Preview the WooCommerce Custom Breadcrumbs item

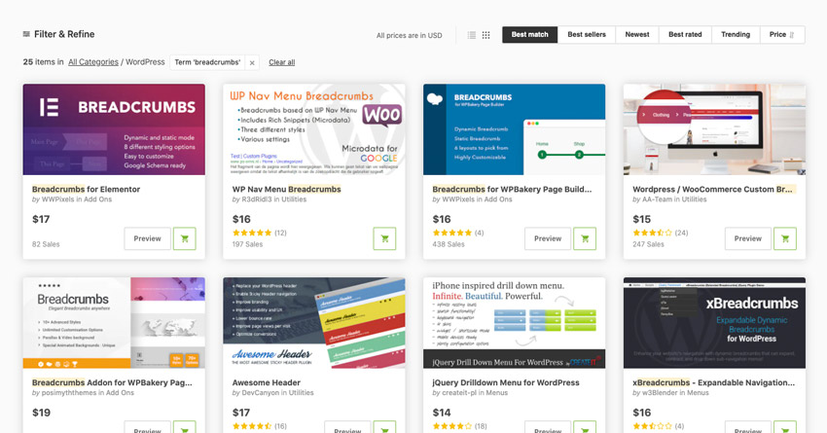(x=748, y=238)
